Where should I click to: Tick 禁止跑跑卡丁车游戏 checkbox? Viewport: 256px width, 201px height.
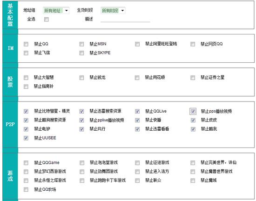tap(82, 181)
